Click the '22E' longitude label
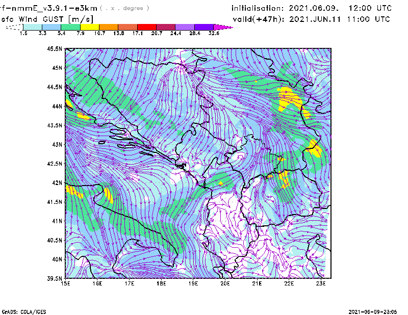This screenshot has width=408, height=315. point(289,283)
